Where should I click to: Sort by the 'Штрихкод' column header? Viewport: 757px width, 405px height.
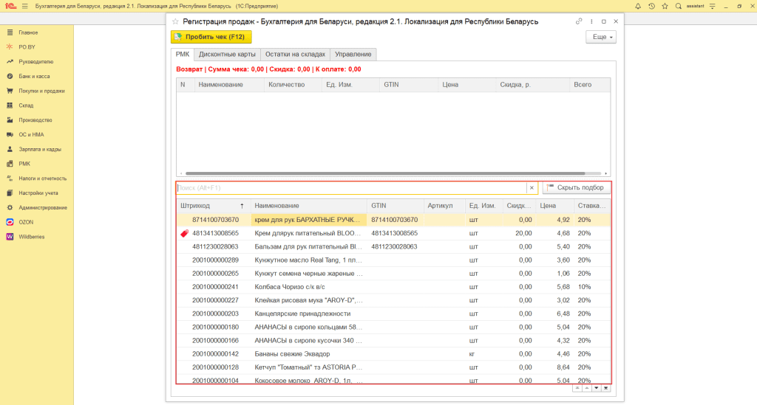pyautogui.click(x=195, y=206)
